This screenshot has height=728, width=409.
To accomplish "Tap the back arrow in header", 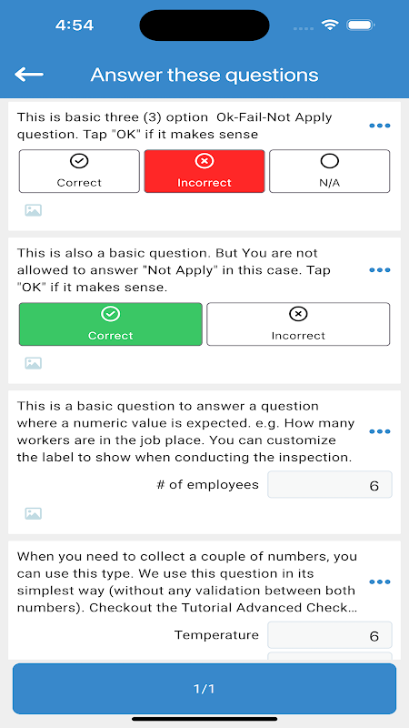I will click(29, 75).
